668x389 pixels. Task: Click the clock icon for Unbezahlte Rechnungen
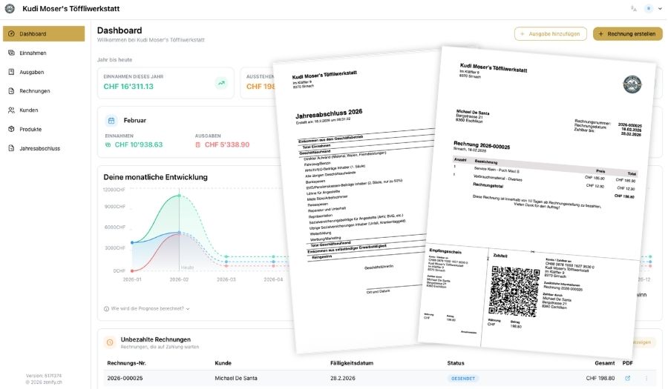(110, 342)
